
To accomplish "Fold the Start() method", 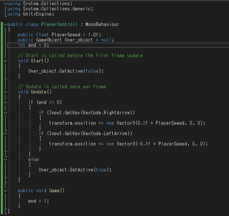I will (x=5, y=61).
